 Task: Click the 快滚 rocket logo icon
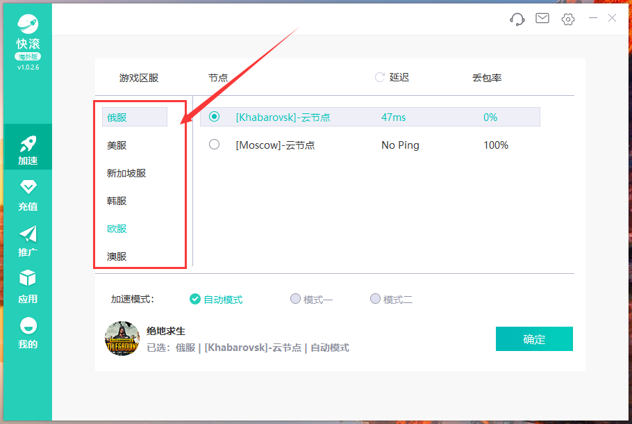tap(28, 24)
